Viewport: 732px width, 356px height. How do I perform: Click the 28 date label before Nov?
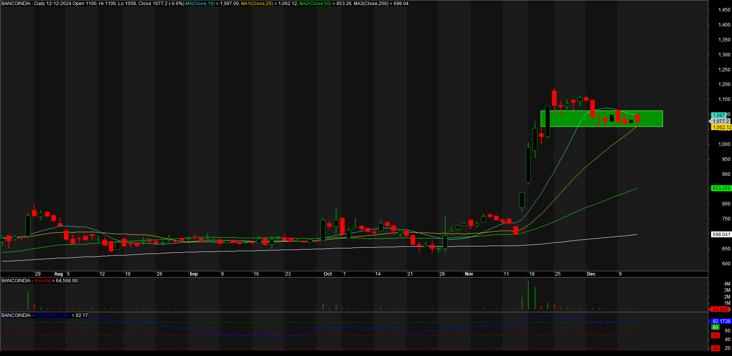442,274
